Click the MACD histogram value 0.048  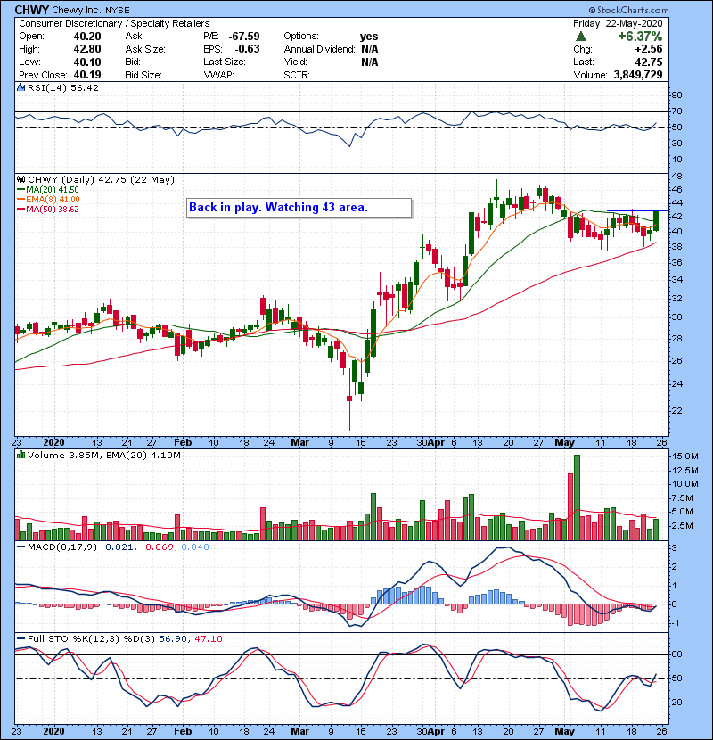(x=195, y=547)
